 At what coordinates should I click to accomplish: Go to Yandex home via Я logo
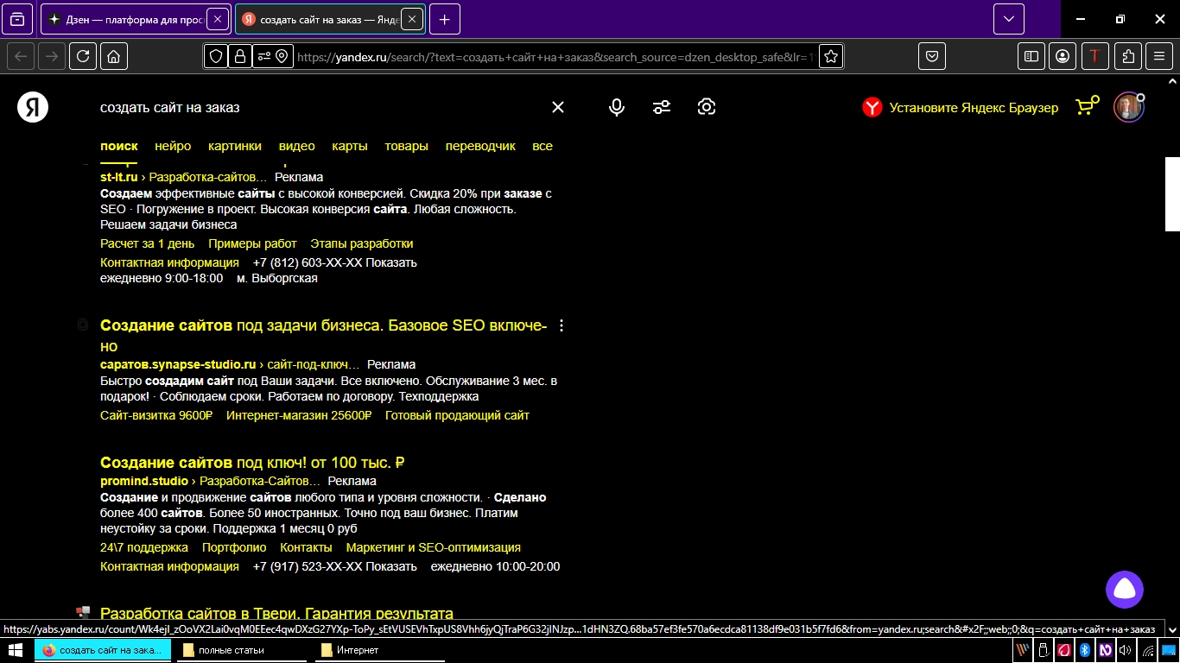[33, 107]
